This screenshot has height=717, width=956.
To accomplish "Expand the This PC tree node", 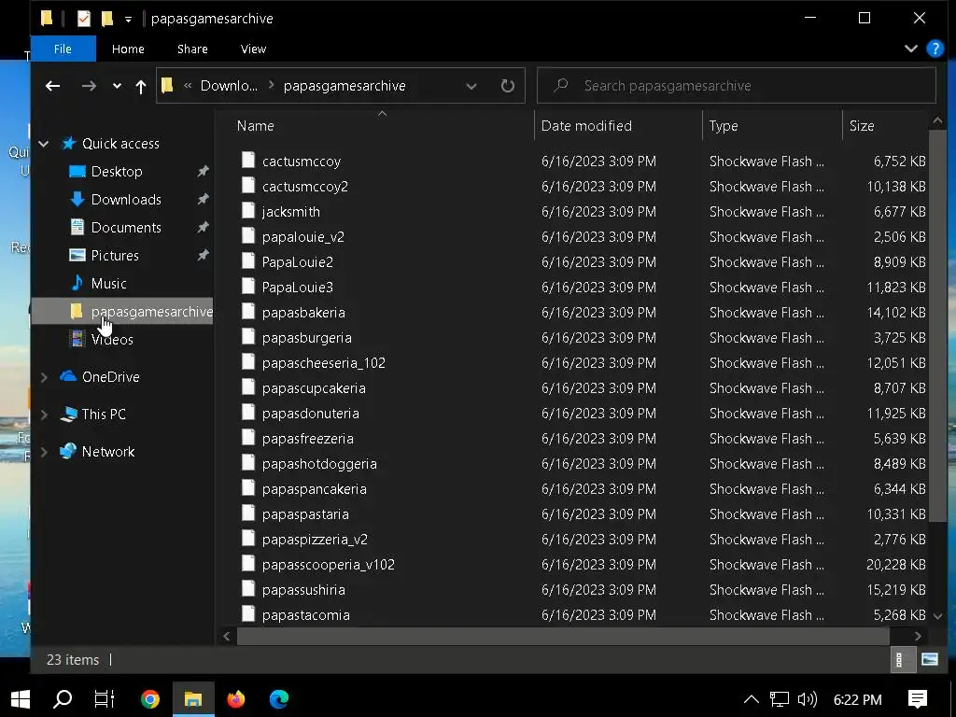I will [44, 415].
